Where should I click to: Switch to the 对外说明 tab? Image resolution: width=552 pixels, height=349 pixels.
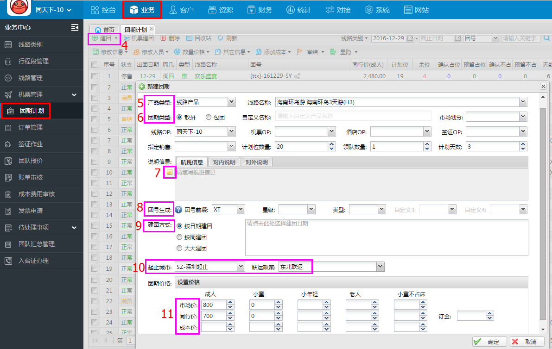(257, 162)
